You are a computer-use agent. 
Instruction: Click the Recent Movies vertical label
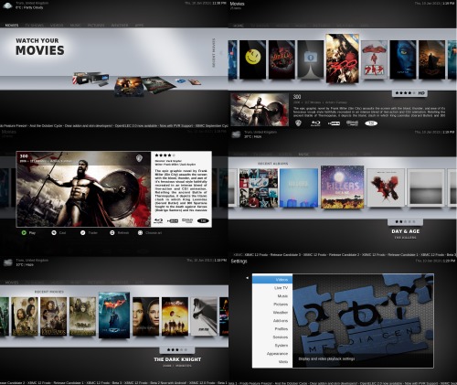[214, 53]
